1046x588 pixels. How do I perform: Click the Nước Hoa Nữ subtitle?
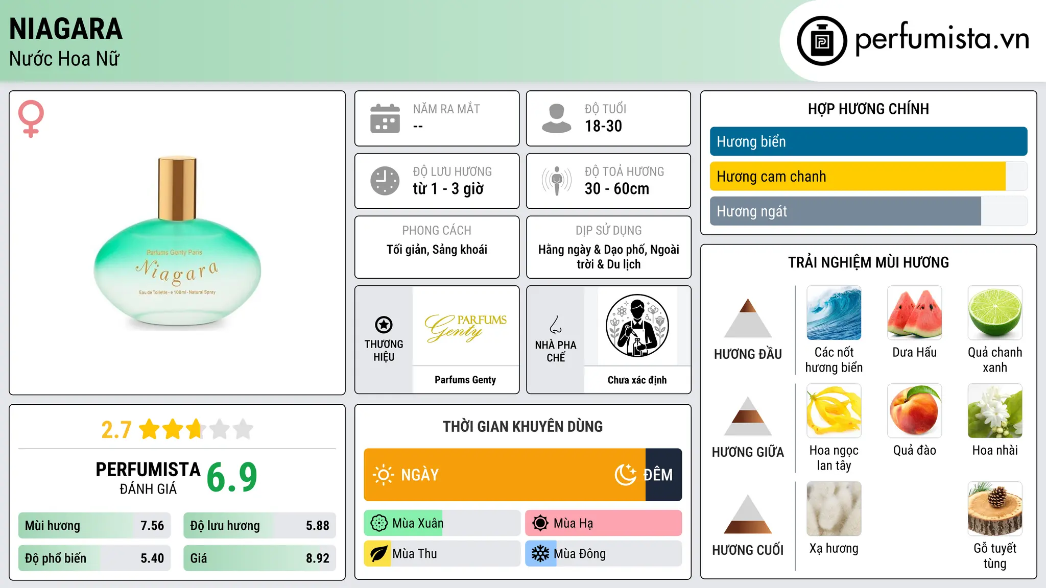tap(64, 59)
